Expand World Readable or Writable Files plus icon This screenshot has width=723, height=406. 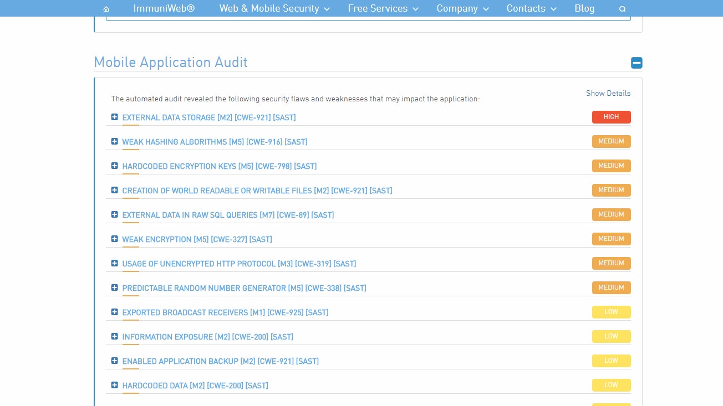pyautogui.click(x=115, y=190)
